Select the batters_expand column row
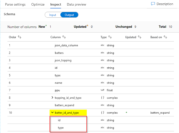The width and height of the screenshot is (179, 133). (x=64, y=105)
